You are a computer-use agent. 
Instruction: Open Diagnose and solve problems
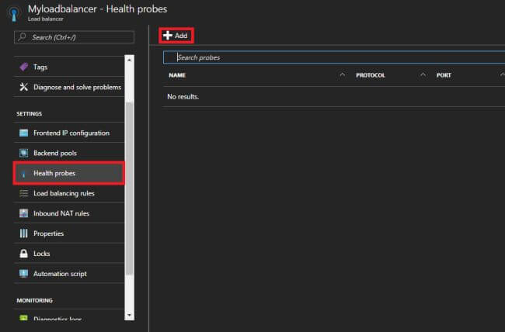point(69,87)
